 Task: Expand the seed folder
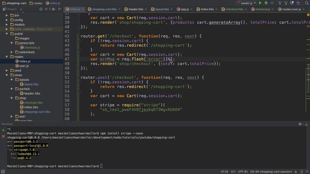click(7, 71)
